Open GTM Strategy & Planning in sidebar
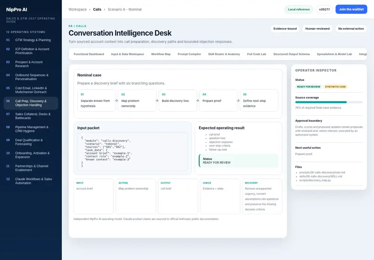This screenshot has height=260, width=374. [31, 40]
